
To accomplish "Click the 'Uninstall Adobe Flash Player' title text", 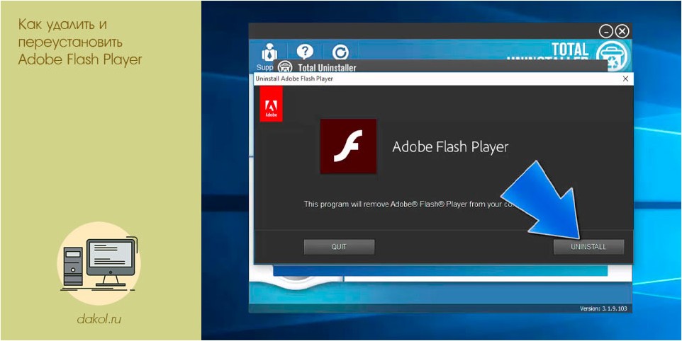I will [x=294, y=79].
